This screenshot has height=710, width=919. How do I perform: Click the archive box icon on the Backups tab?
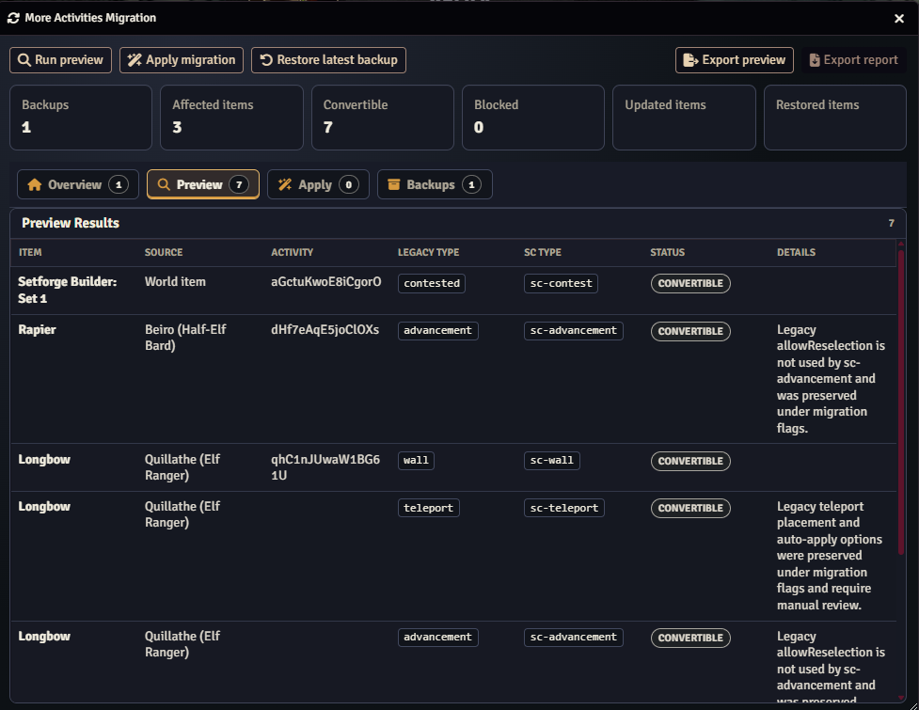[x=394, y=184]
